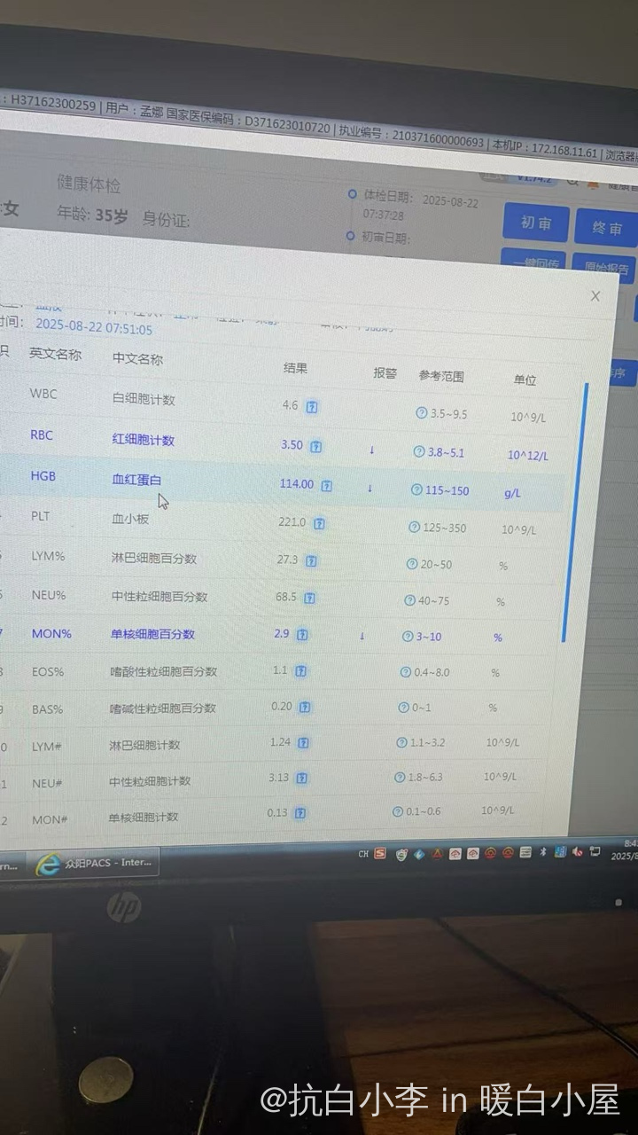638x1135 pixels.
Task: Click the 单位 column header
Action: [525, 380]
